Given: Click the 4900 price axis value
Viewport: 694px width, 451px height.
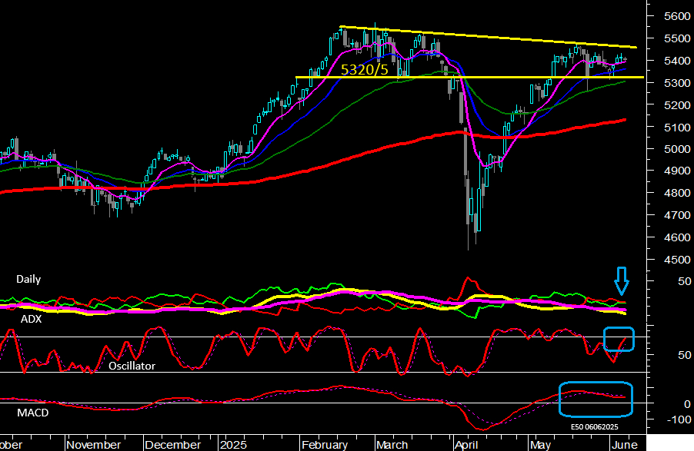Looking at the screenshot, I should tap(677, 171).
